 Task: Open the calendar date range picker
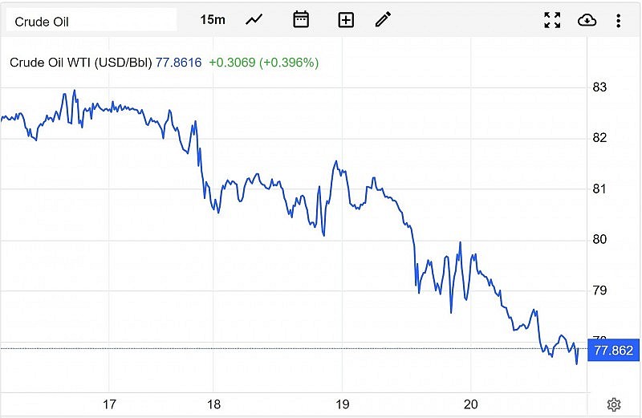301,20
